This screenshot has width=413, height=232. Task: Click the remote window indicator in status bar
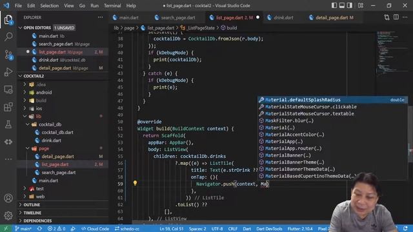tap(6, 229)
